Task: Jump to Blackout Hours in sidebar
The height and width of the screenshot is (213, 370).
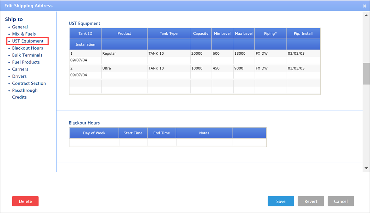Action: 27,48
